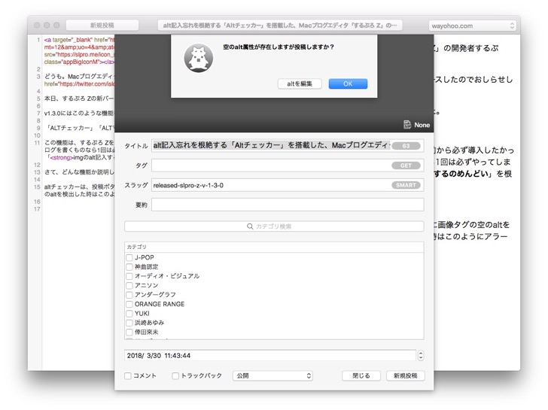Open the 公開 status dropdown
This screenshot has height=410, width=548.
point(272,376)
